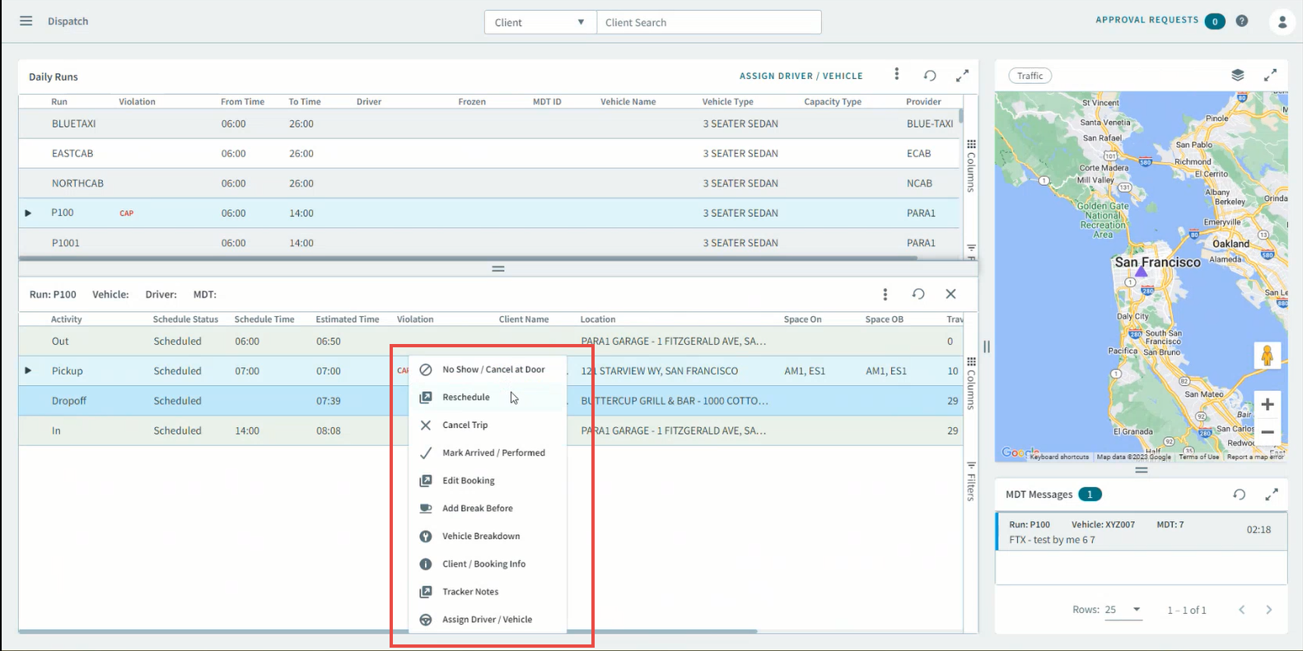Open Approval Requests

pyautogui.click(x=1147, y=21)
